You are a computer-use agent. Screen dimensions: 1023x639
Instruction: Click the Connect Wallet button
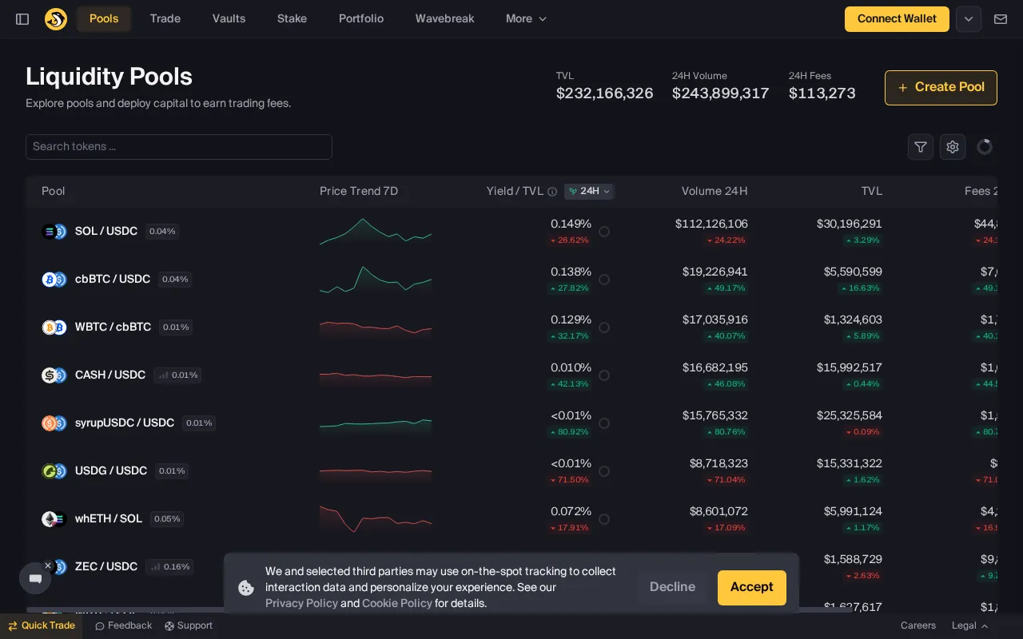click(x=897, y=19)
